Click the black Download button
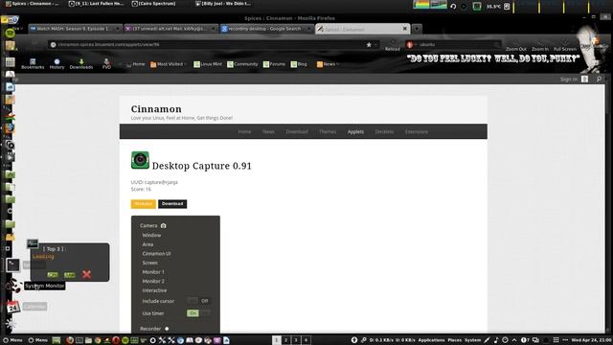The width and height of the screenshot is (613, 345). pyautogui.click(x=172, y=204)
